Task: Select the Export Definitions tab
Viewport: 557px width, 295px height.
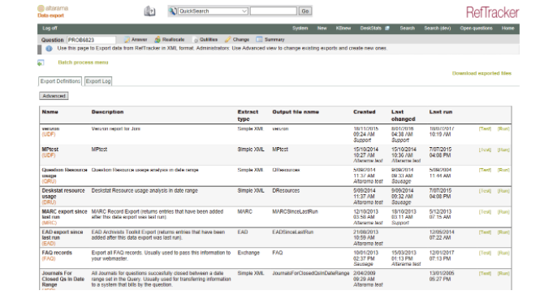Action: click(x=60, y=81)
